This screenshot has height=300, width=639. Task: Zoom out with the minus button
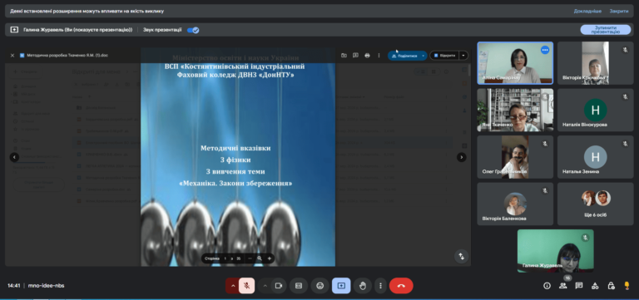tap(250, 258)
